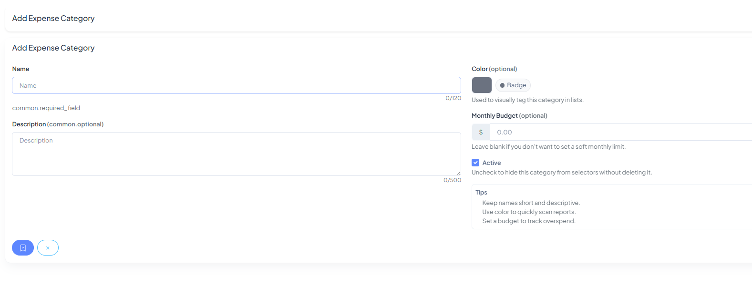Click the Active checkbox label text
This screenshot has width=752, height=287.
click(x=492, y=163)
